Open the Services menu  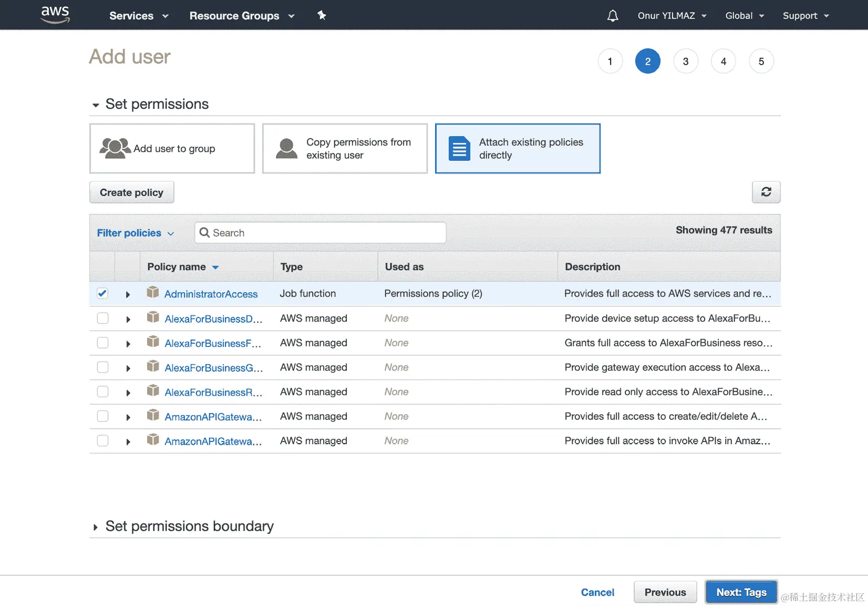click(139, 16)
